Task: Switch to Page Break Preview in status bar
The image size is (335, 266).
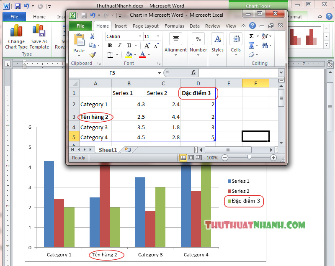Action: click(x=198, y=158)
